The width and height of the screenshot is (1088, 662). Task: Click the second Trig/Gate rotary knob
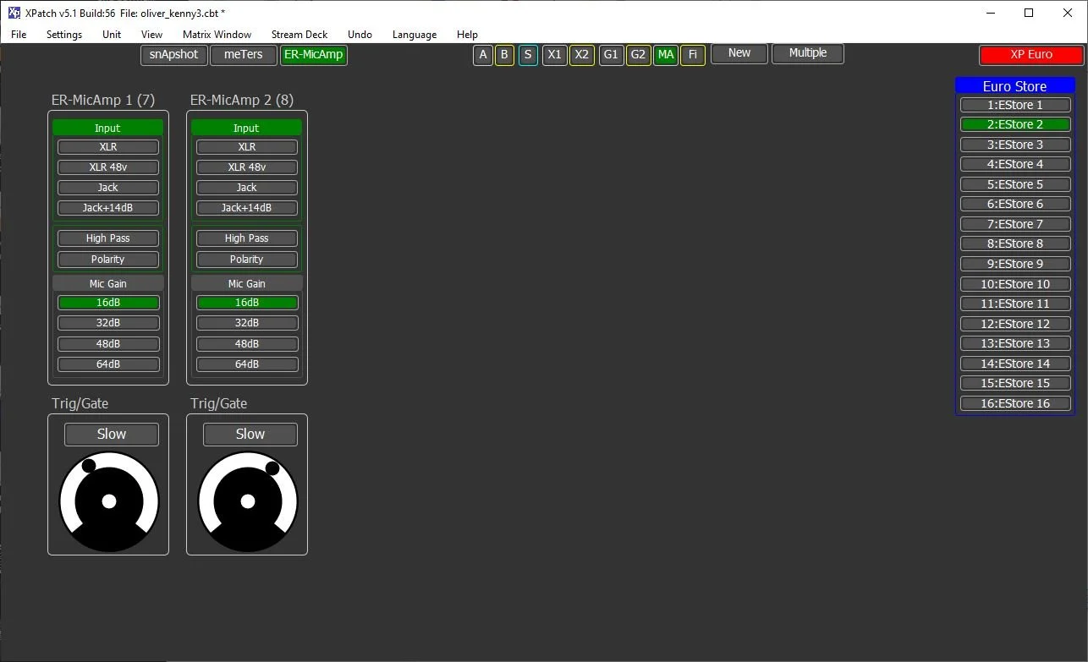[247, 501]
